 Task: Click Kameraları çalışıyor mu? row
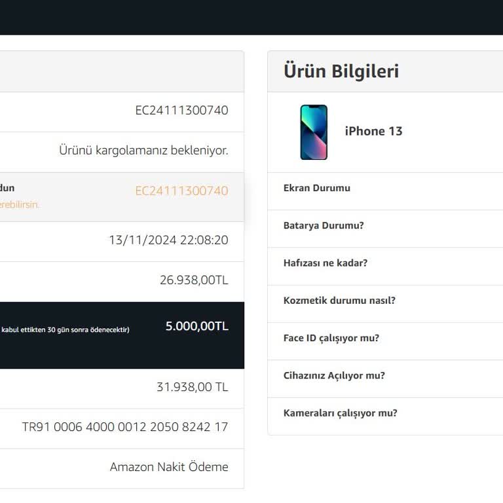340,413
